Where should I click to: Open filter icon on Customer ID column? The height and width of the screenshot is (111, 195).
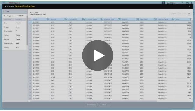(84, 19)
